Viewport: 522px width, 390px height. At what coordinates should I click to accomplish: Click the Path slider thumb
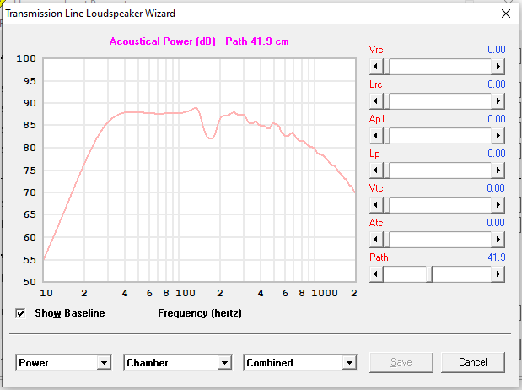[x=429, y=274]
